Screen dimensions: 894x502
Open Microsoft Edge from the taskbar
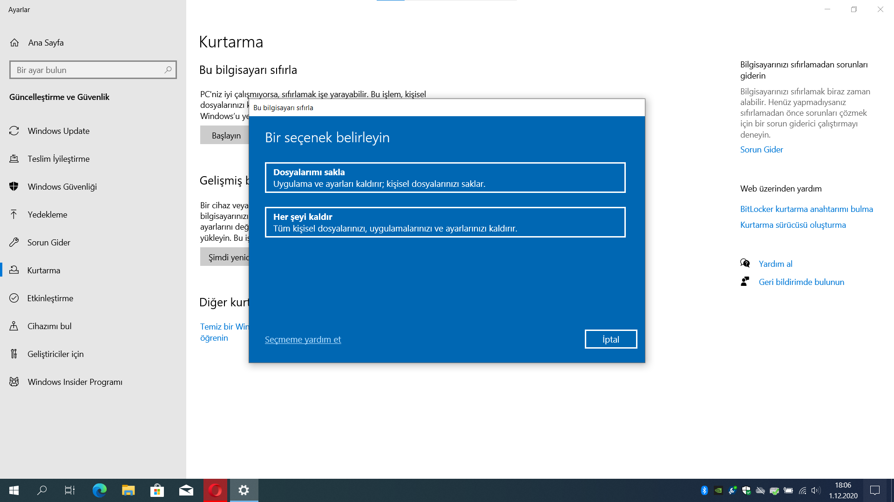tap(99, 490)
